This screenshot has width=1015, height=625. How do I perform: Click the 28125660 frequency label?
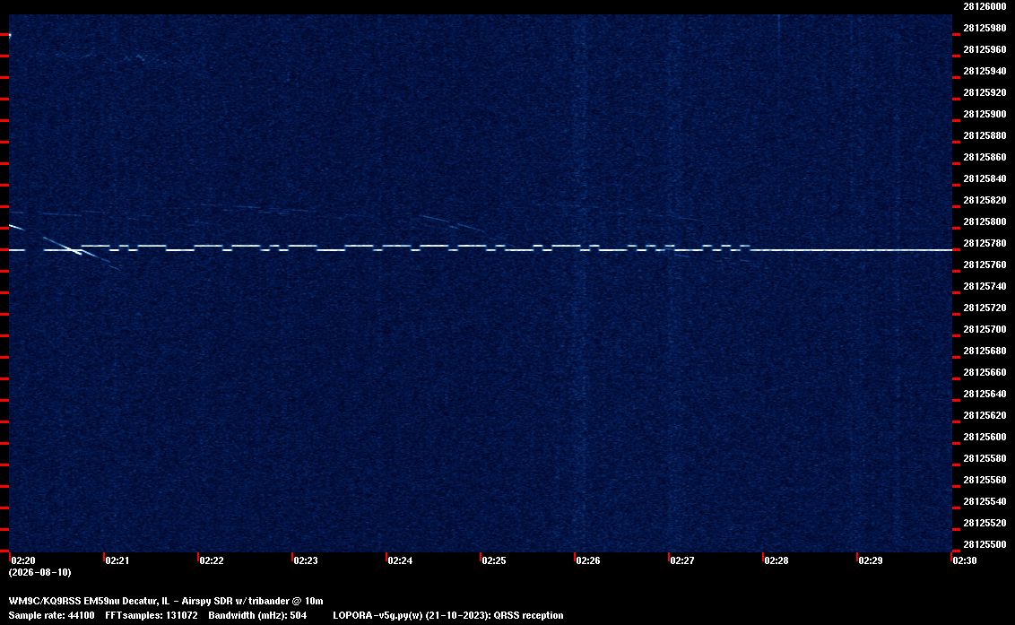(x=985, y=372)
